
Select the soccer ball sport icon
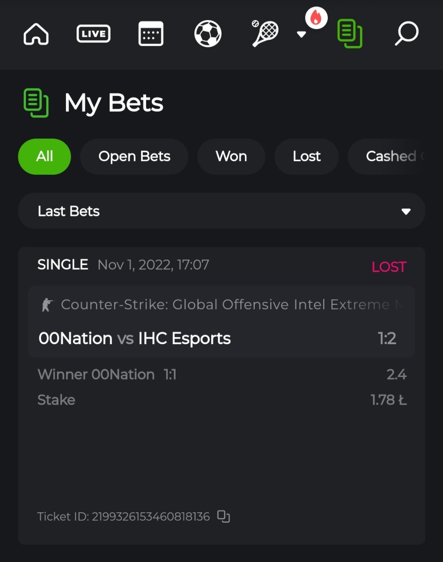(x=208, y=34)
